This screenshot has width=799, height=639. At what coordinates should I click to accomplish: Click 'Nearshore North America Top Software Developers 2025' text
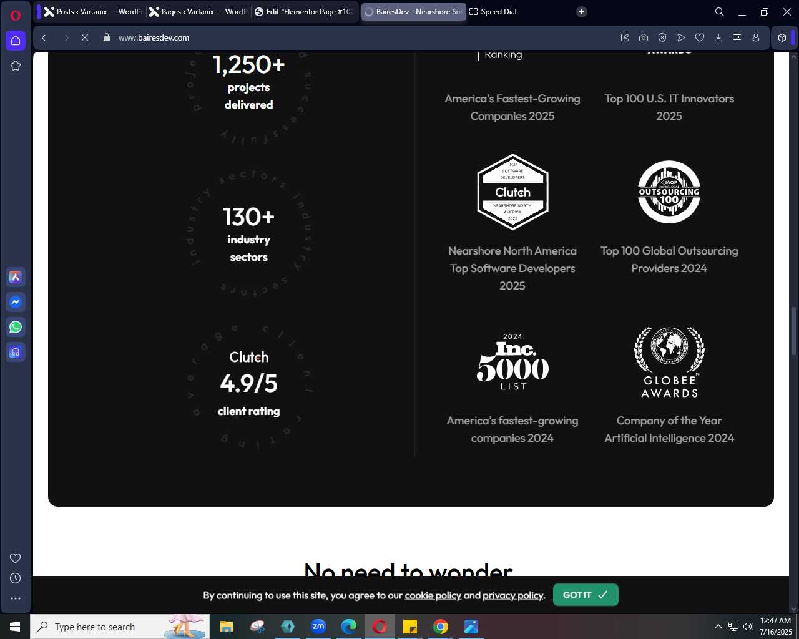pos(512,268)
